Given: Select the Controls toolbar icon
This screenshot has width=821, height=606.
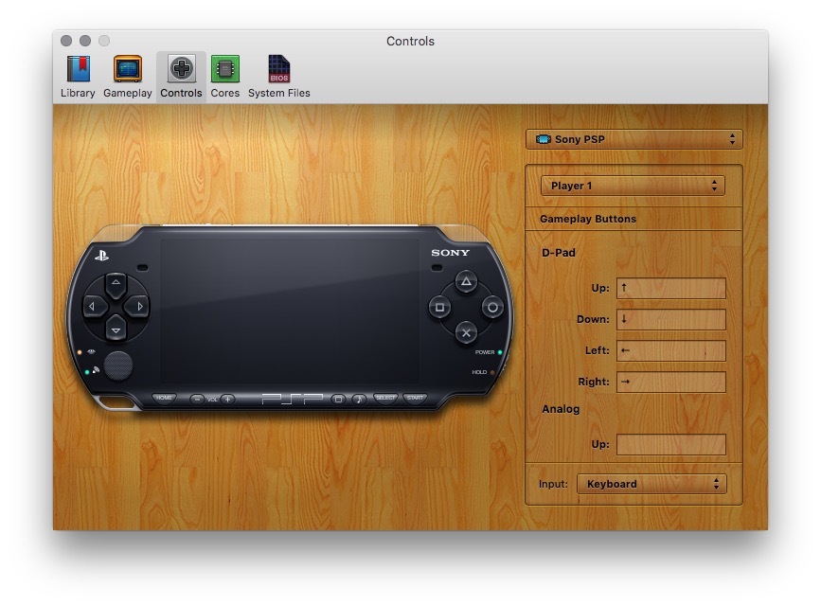Looking at the screenshot, I should point(181,76).
